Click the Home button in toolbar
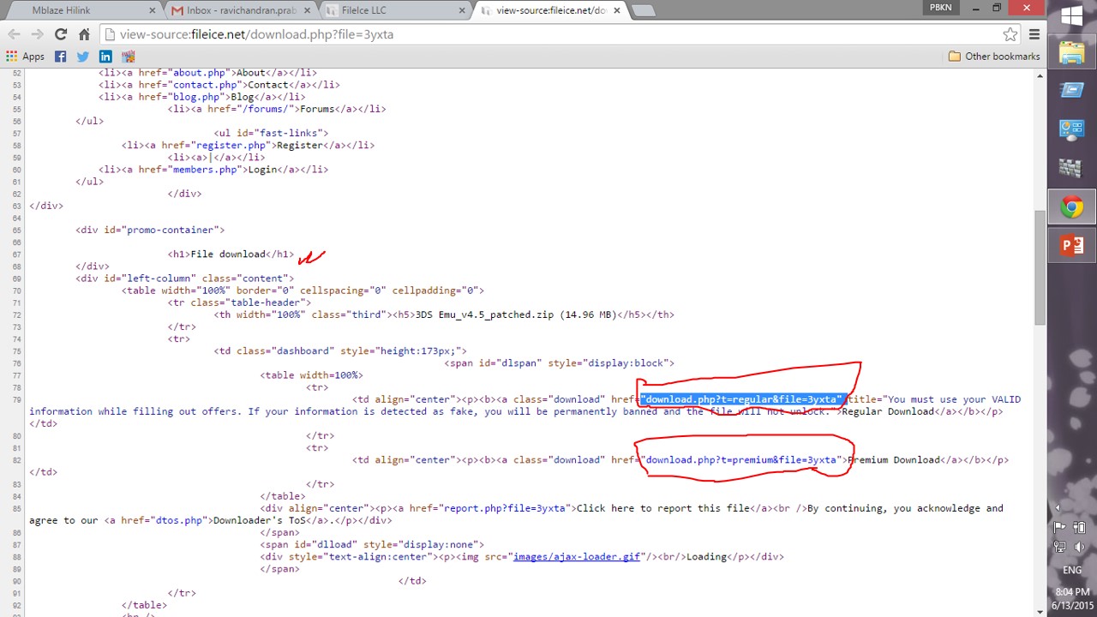Viewport: 1097px width, 617px height. pos(84,34)
